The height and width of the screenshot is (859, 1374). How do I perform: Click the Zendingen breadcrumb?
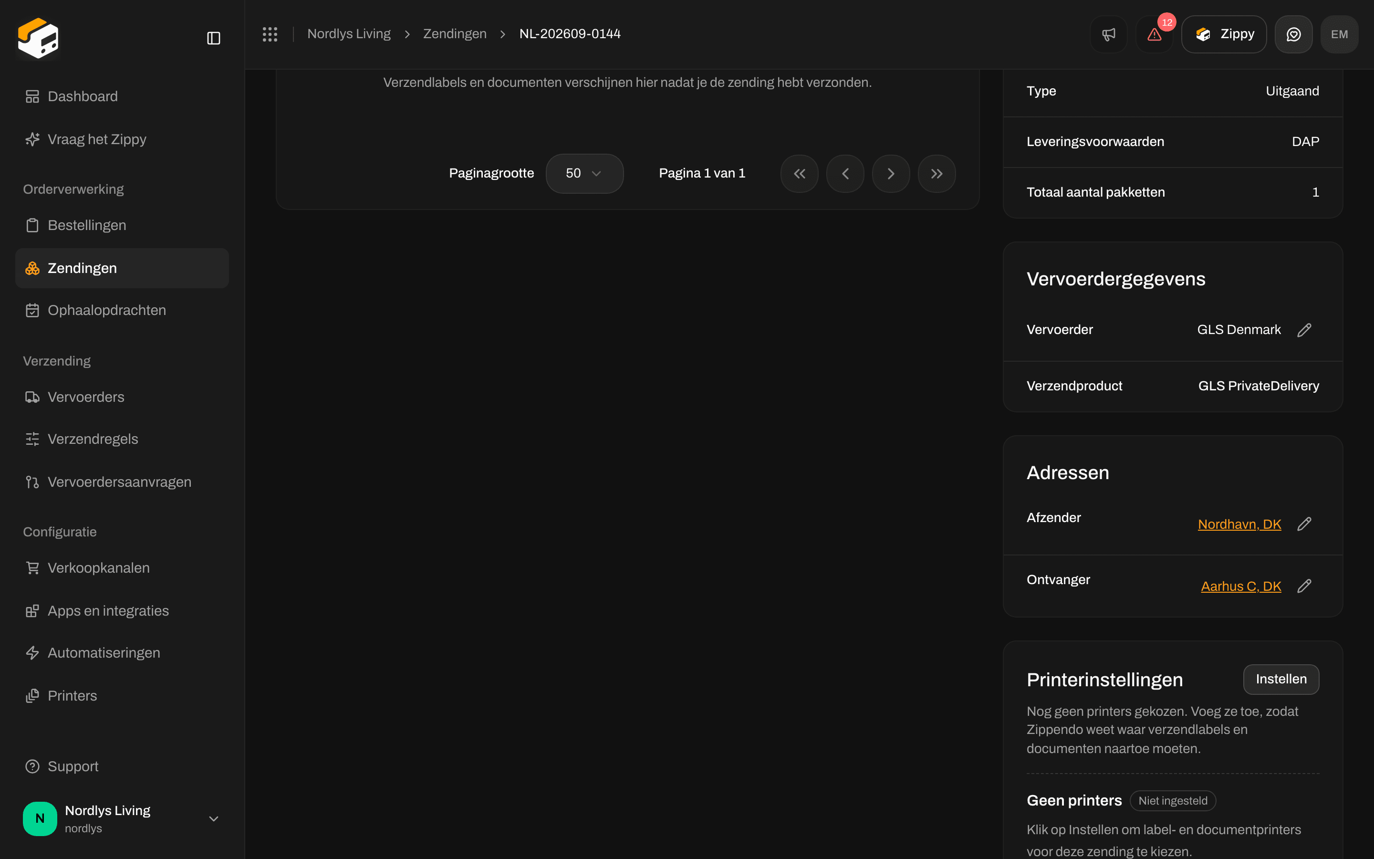click(455, 34)
